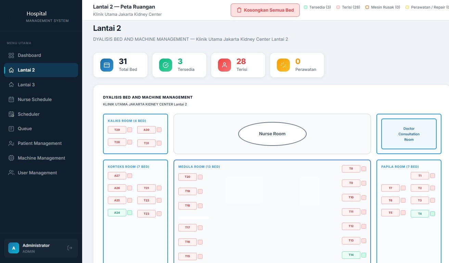Select bed T6 in Papila Room

[390, 200]
